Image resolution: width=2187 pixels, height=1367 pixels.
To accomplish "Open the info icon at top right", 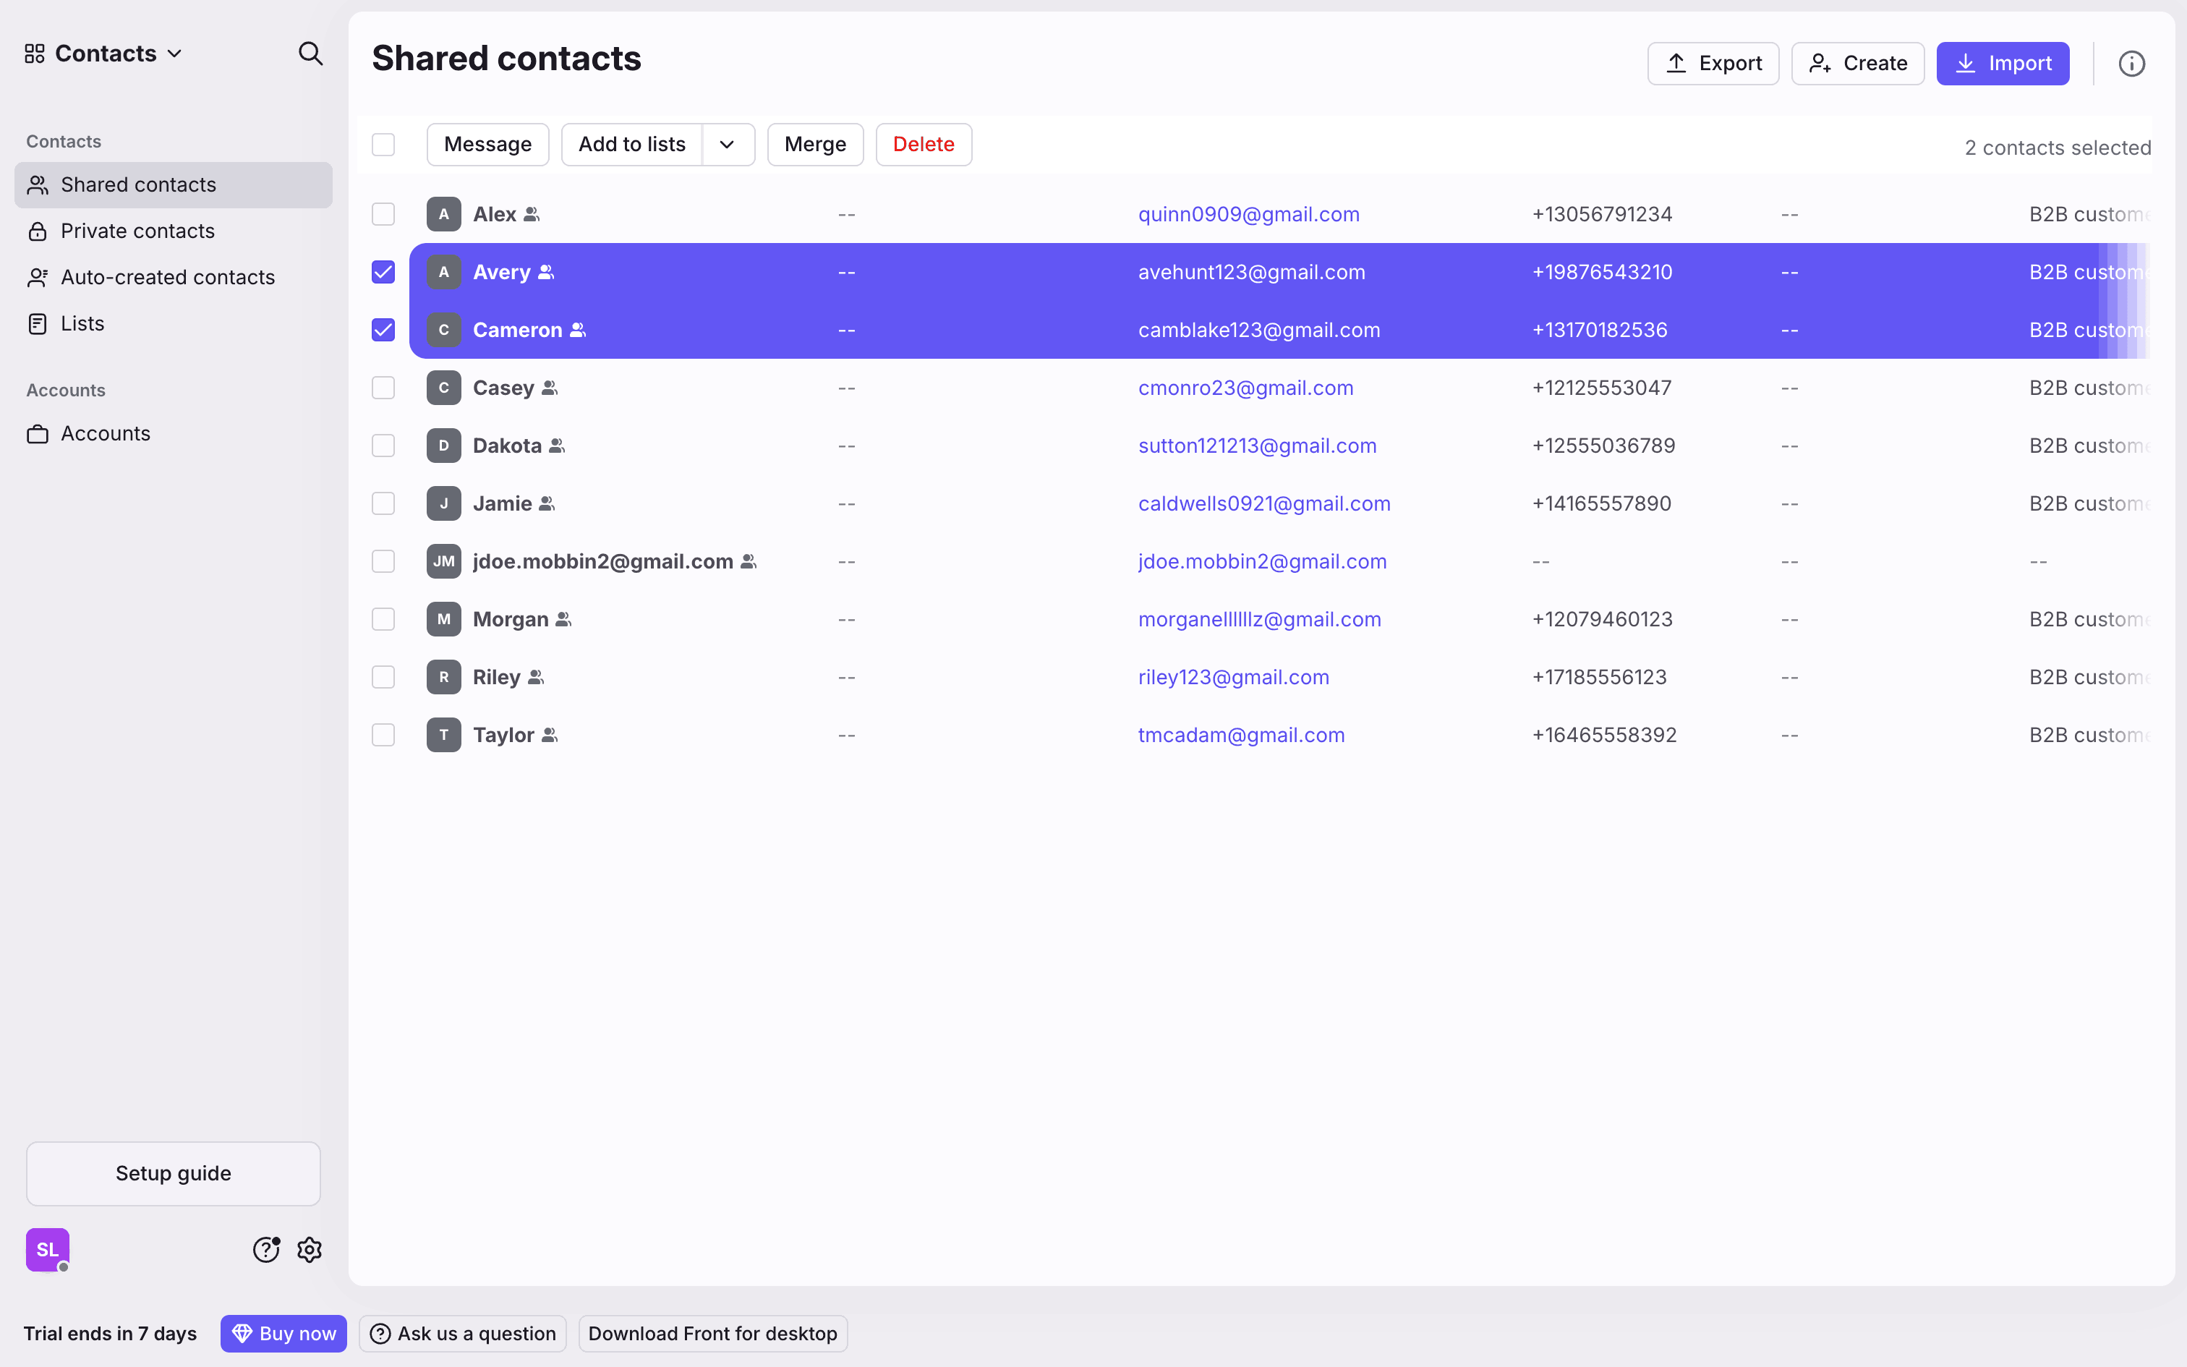I will 2131,64.
